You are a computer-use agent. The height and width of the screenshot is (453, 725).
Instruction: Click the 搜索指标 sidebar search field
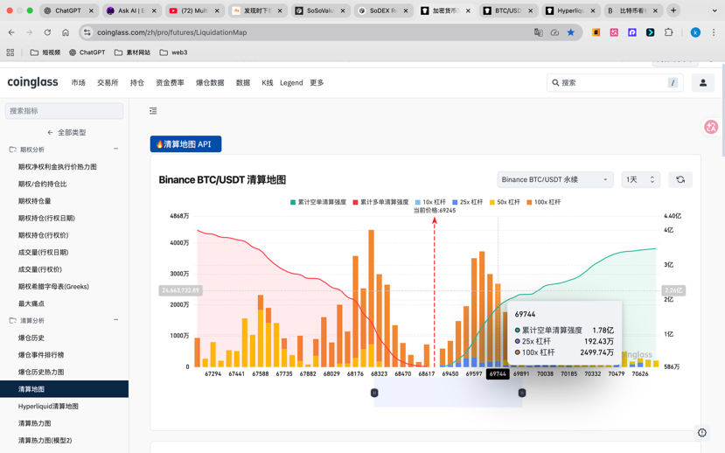point(64,111)
